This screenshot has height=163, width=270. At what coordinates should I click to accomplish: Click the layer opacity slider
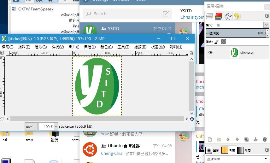(x=236, y=33)
